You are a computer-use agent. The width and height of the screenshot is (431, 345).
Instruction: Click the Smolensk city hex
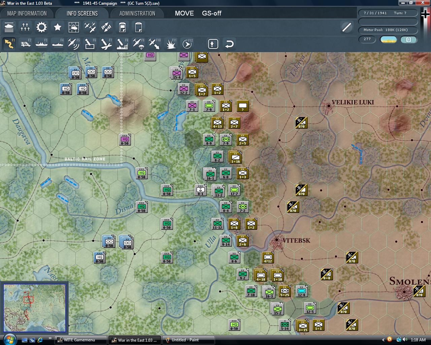[404, 291]
